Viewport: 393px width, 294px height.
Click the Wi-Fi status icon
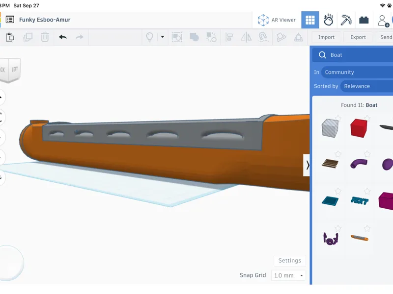click(x=383, y=5)
